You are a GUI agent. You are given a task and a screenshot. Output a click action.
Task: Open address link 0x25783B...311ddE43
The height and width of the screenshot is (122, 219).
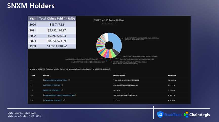(x=51, y=85)
